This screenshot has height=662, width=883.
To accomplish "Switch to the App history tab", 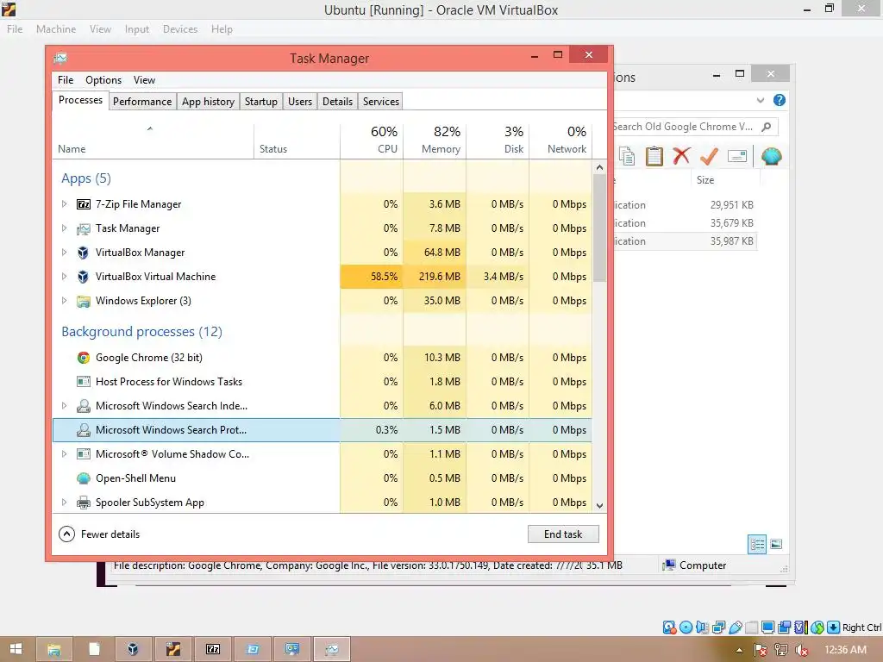I will tap(208, 102).
